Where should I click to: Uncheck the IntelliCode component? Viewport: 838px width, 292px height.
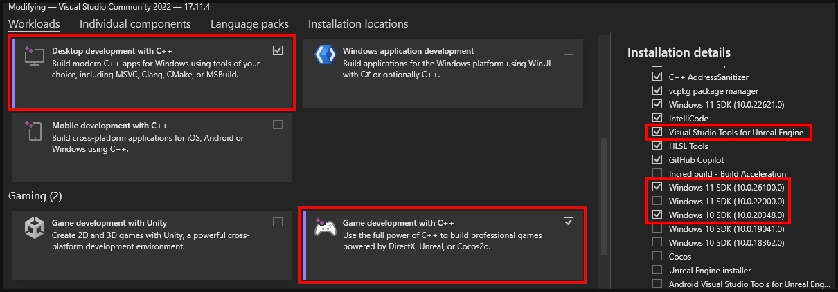tap(657, 119)
